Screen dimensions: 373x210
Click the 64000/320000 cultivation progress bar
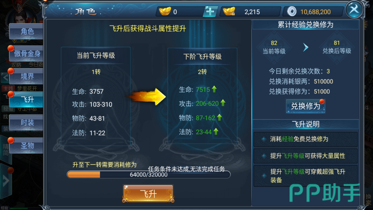tap(149, 174)
